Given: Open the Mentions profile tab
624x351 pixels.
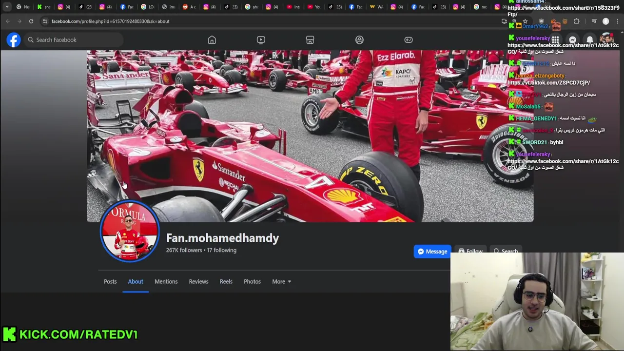Looking at the screenshot, I should [x=166, y=281].
